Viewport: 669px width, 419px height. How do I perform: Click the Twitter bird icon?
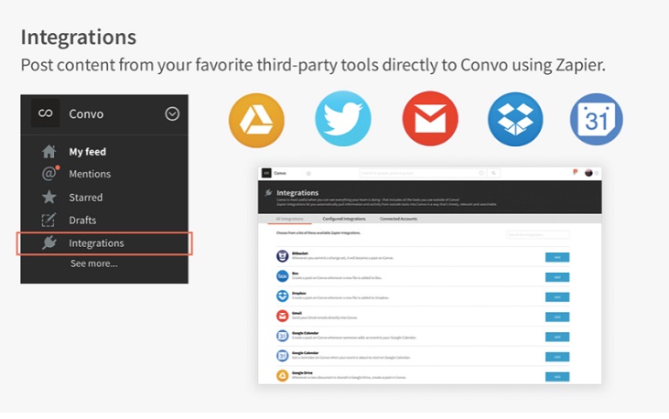coord(343,120)
